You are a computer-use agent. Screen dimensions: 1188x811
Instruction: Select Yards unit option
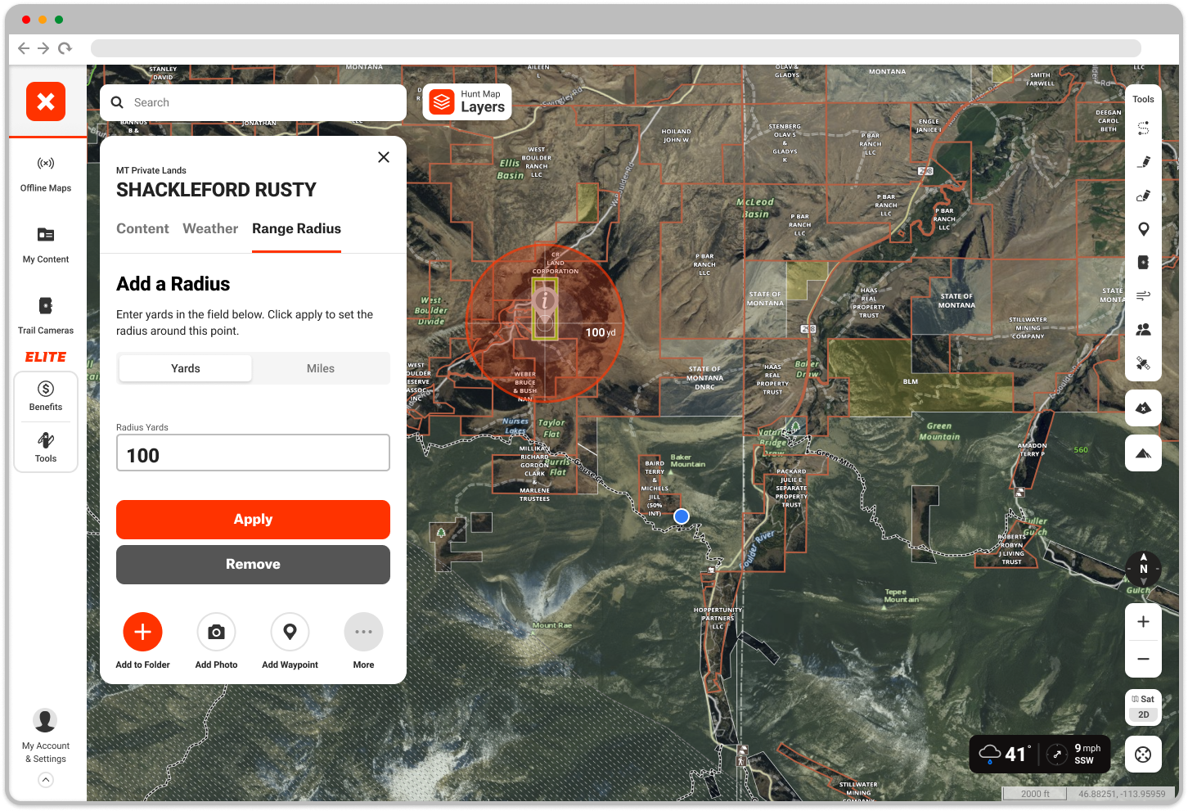pos(186,368)
